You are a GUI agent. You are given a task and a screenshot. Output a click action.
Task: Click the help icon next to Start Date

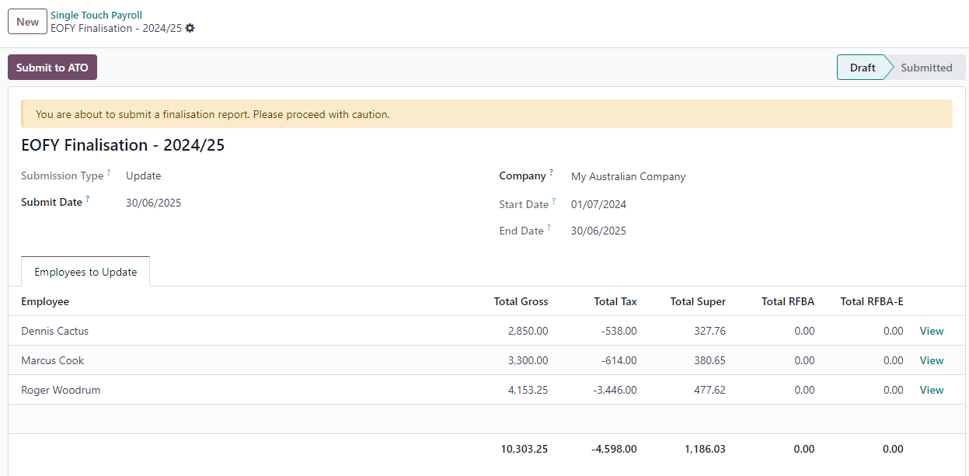point(554,202)
